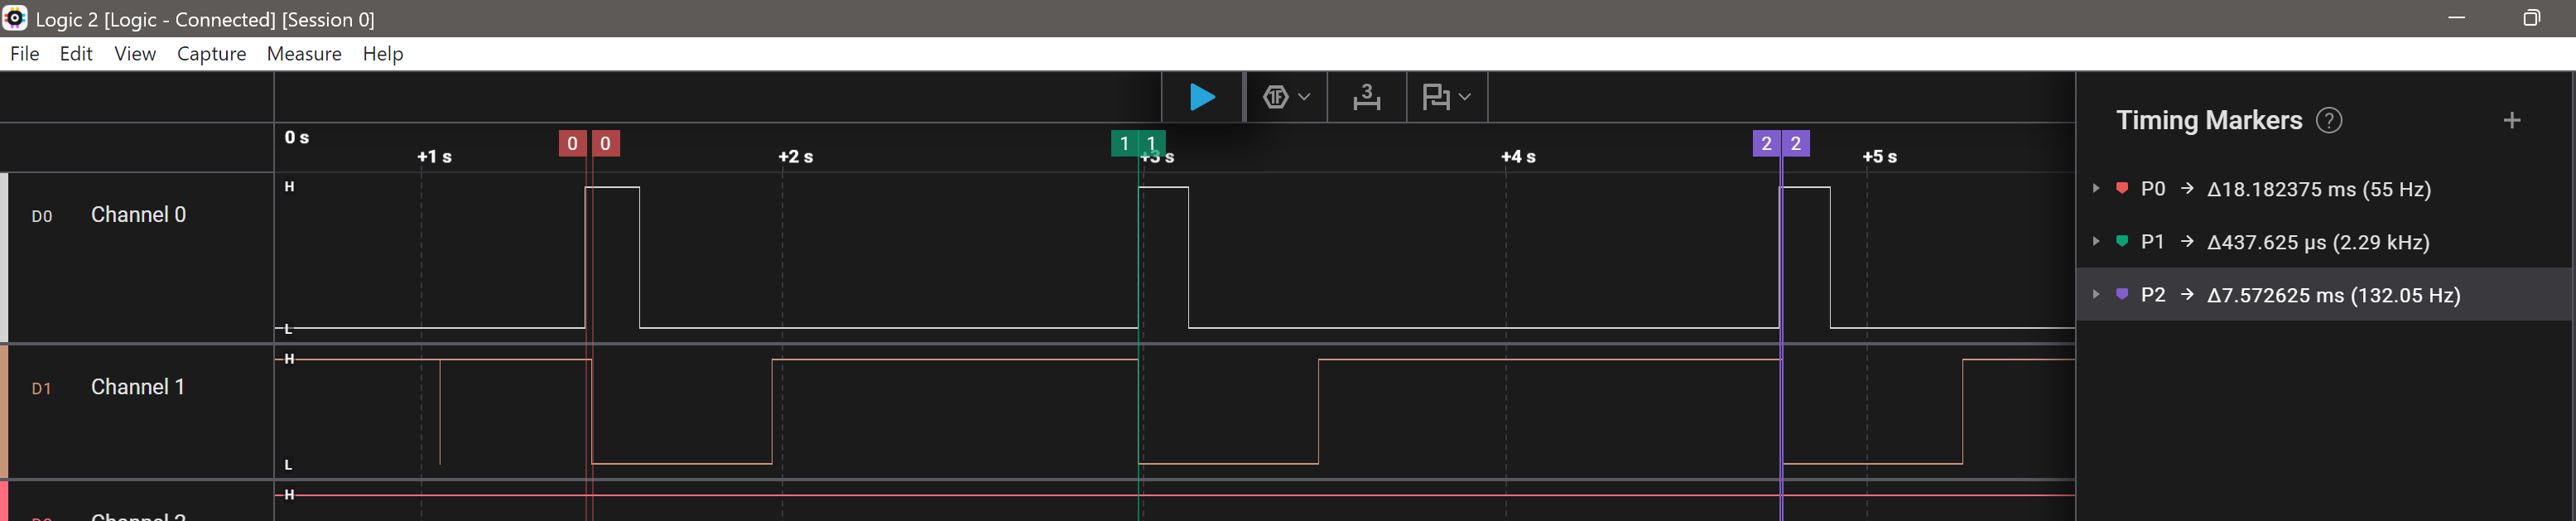Screen dimensions: 2576x521
Task: Expand the P0 timing marker entry
Action: click(x=2096, y=188)
